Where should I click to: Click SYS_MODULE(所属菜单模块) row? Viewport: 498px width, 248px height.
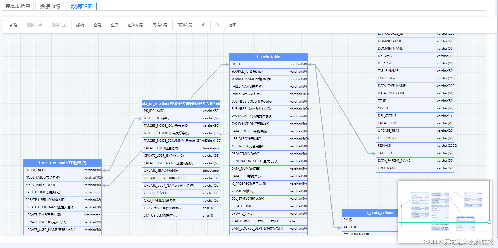pos(268,117)
